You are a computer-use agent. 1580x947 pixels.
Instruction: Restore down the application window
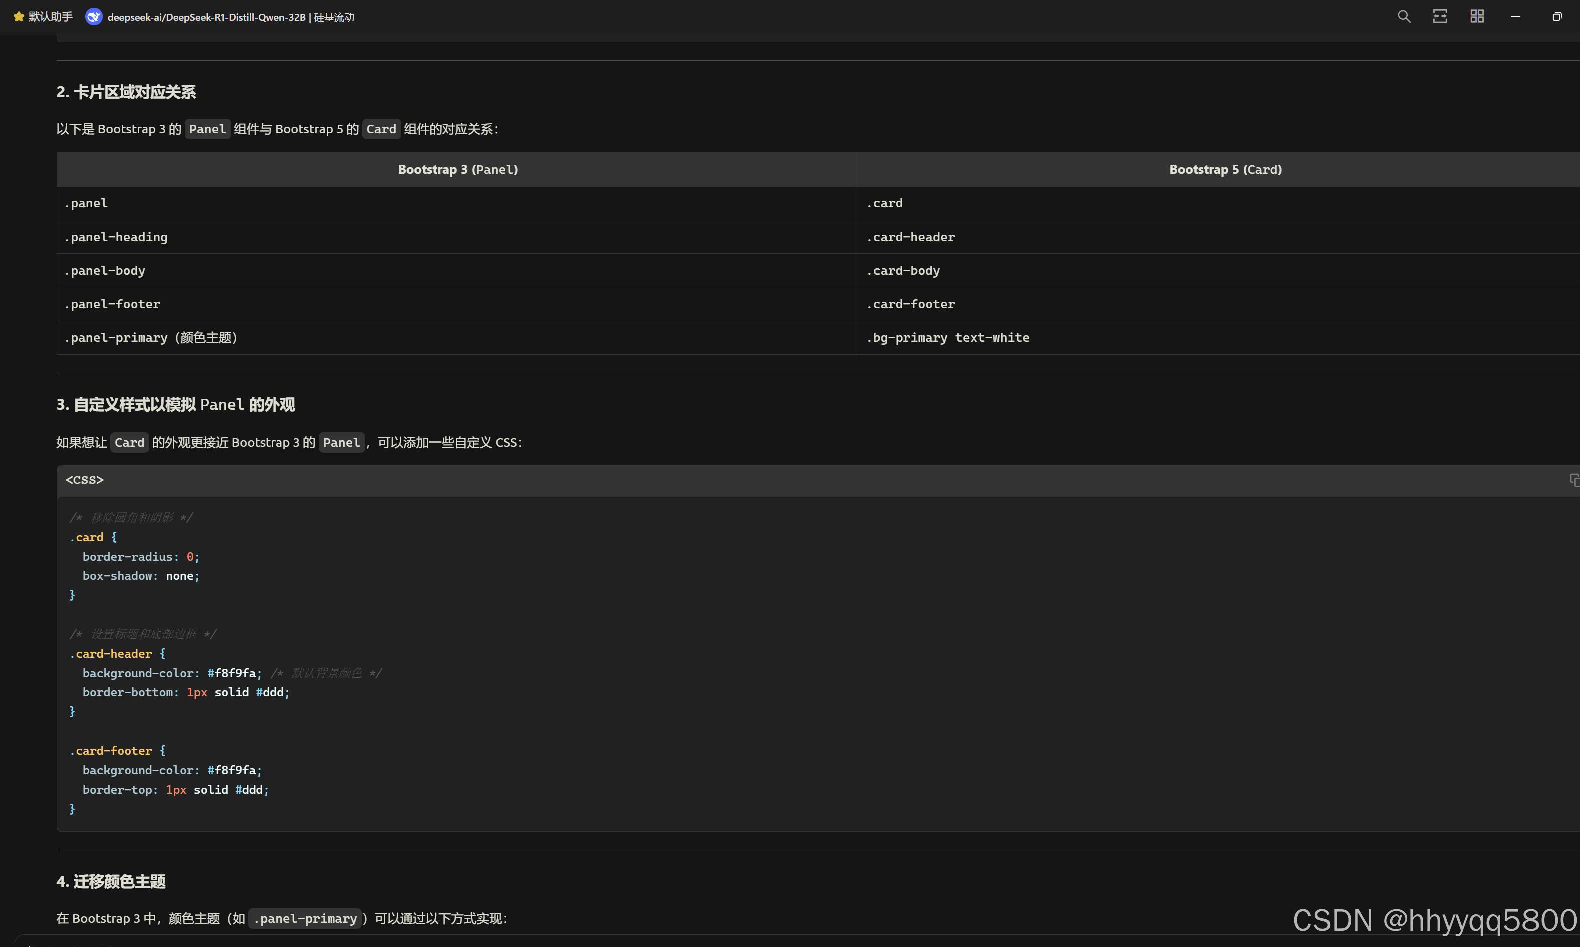click(1557, 16)
